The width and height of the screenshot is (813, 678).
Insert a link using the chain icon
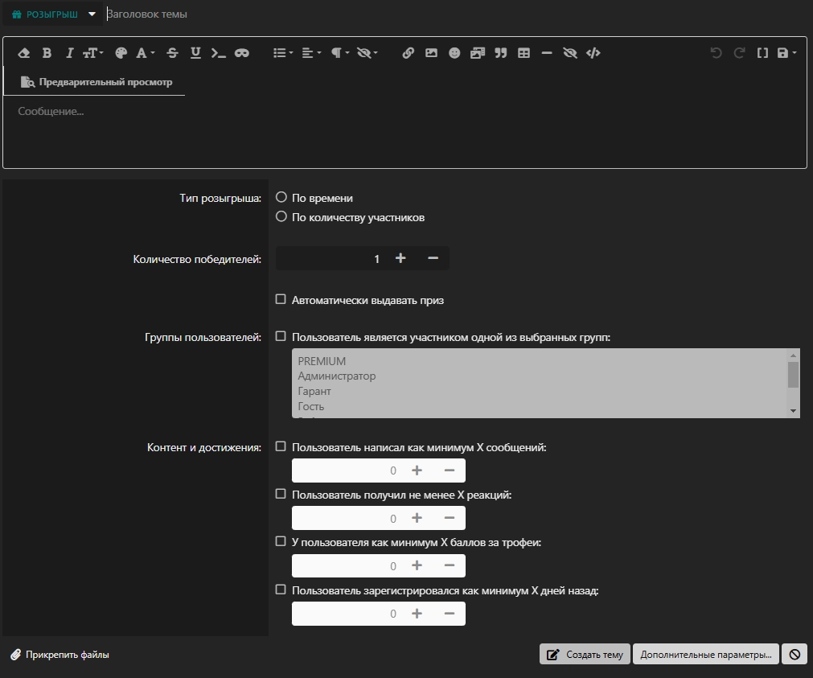point(408,52)
